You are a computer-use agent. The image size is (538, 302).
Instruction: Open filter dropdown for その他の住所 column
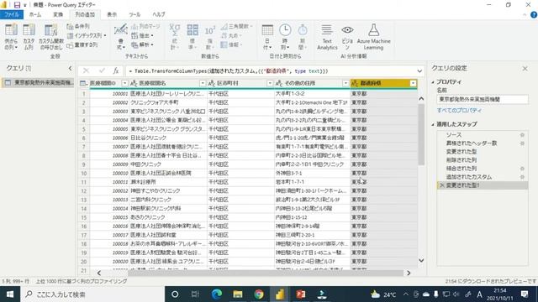pos(345,83)
